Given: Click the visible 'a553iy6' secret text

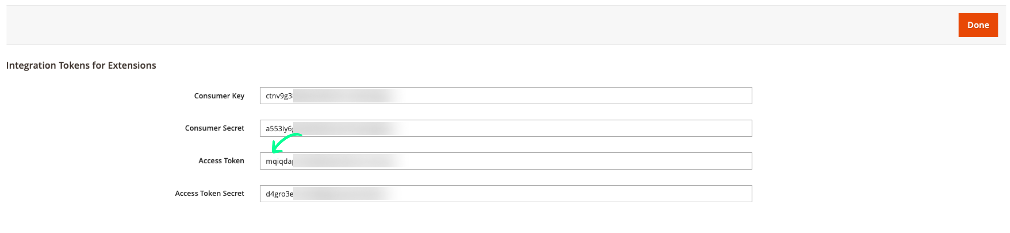Looking at the screenshot, I should [279, 128].
